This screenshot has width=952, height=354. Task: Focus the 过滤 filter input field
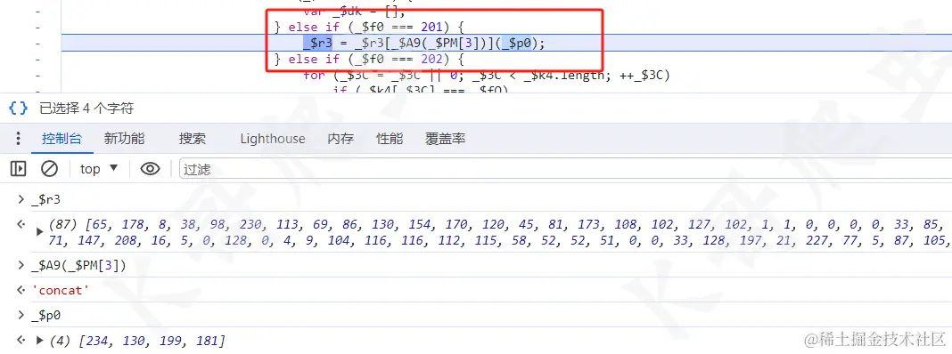[565, 169]
